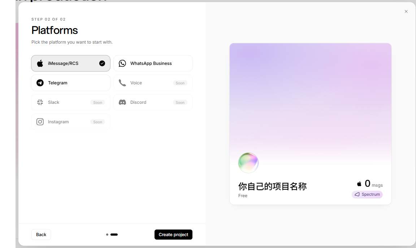Click the first step dot indicator

pyautogui.click(x=107, y=235)
